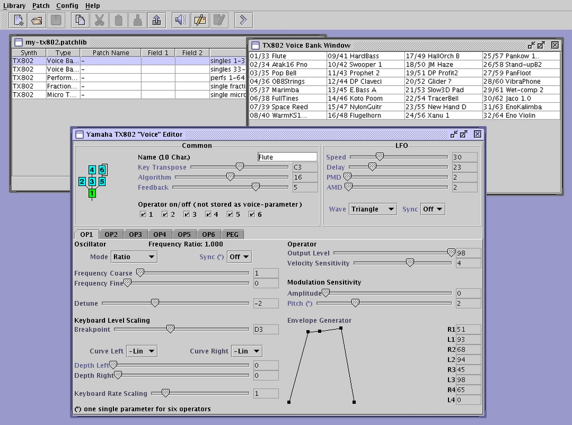Click the right-arrow Next toolbar icon
This screenshot has width=572, height=425.
click(243, 20)
